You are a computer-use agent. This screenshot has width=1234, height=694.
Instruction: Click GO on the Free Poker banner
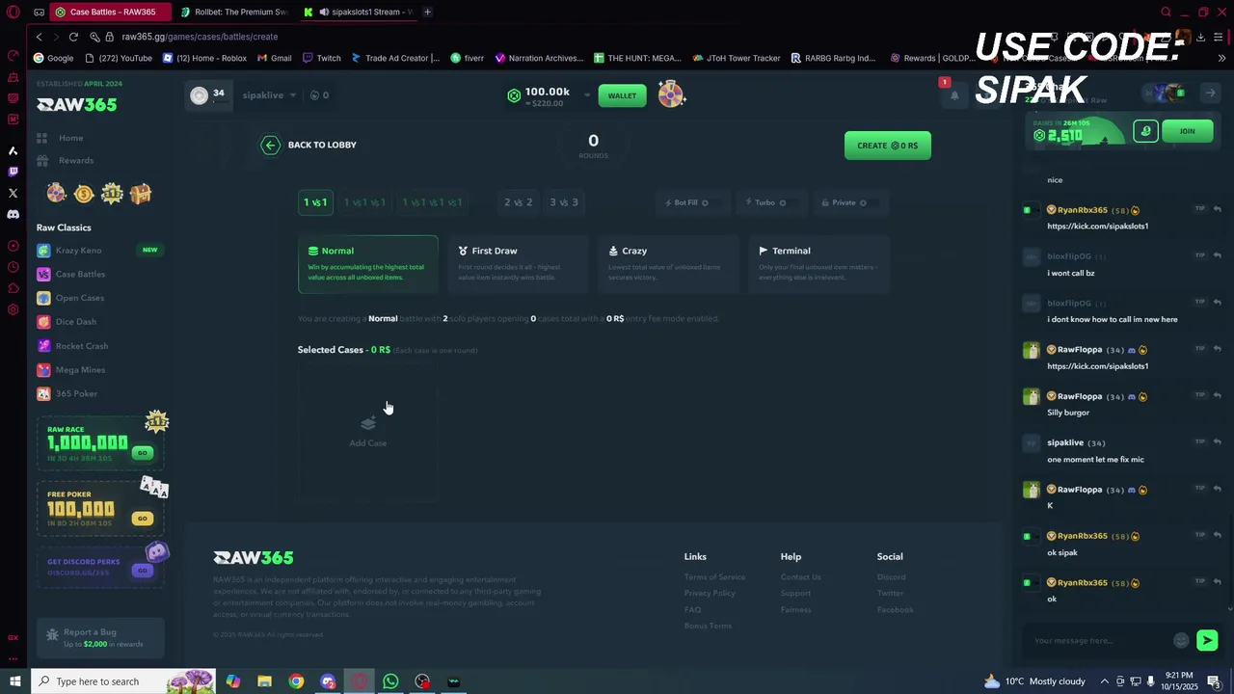(143, 519)
